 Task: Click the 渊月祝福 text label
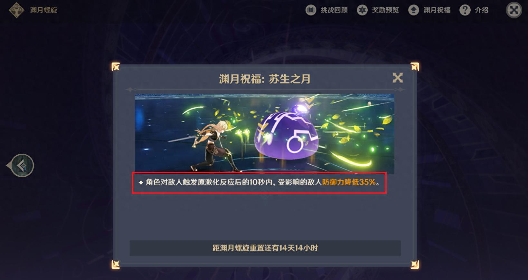click(x=437, y=10)
